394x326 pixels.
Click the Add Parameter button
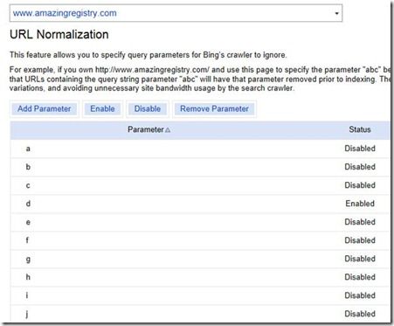[x=45, y=108]
